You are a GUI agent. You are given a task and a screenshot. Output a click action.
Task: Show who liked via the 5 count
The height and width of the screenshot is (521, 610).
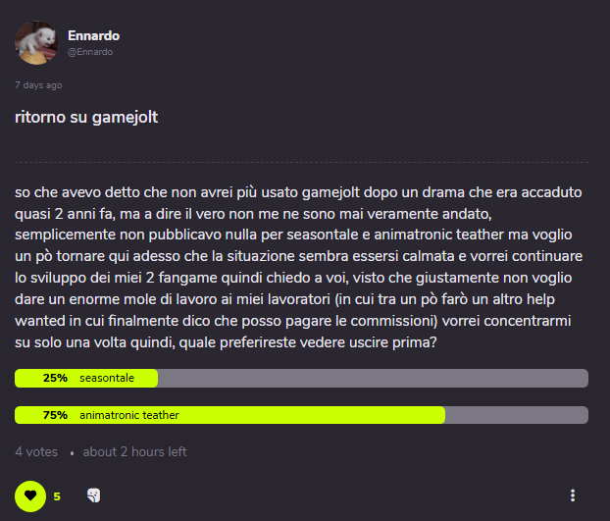pyautogui.click(x=57, y=496)
